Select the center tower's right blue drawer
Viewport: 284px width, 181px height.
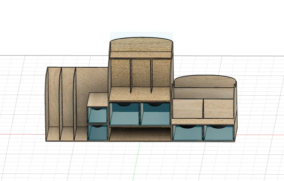155,114
